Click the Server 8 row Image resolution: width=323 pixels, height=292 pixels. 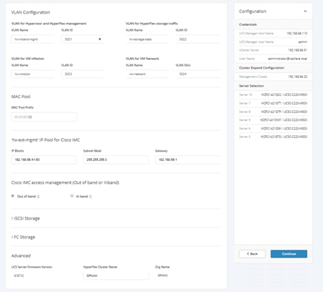pyautogui.click(x=273, y=112)
